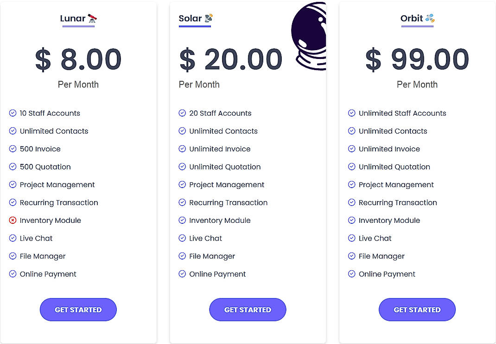Click the $8.00 price text

point(78,59)
